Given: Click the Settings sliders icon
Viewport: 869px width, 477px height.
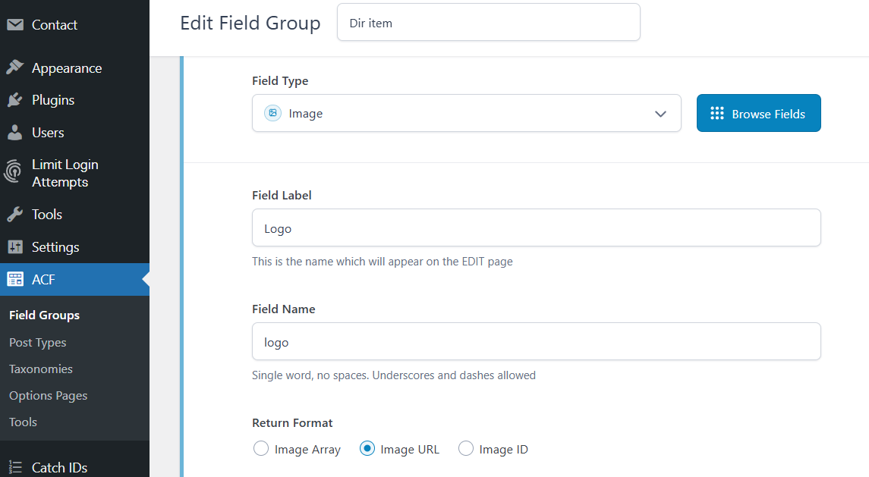Looking at the screenshot, I should coord(15,247).
